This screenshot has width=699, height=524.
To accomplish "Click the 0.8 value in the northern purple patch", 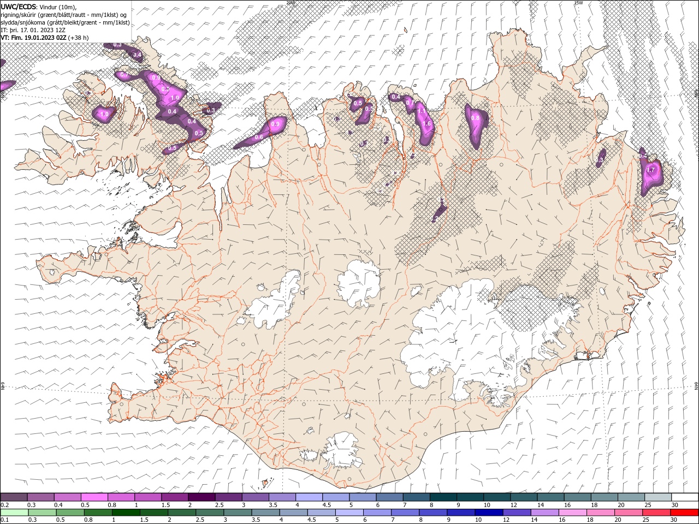I will [475, 118].
